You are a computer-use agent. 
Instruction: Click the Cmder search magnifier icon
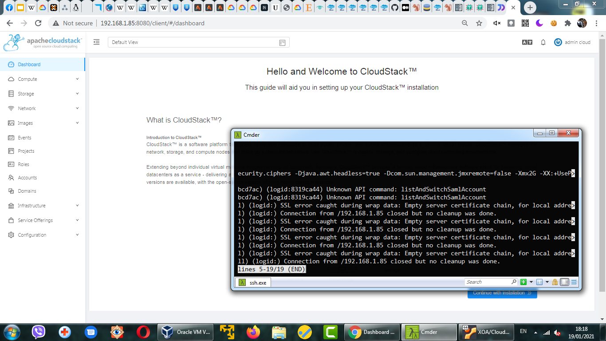click(514, 282)
